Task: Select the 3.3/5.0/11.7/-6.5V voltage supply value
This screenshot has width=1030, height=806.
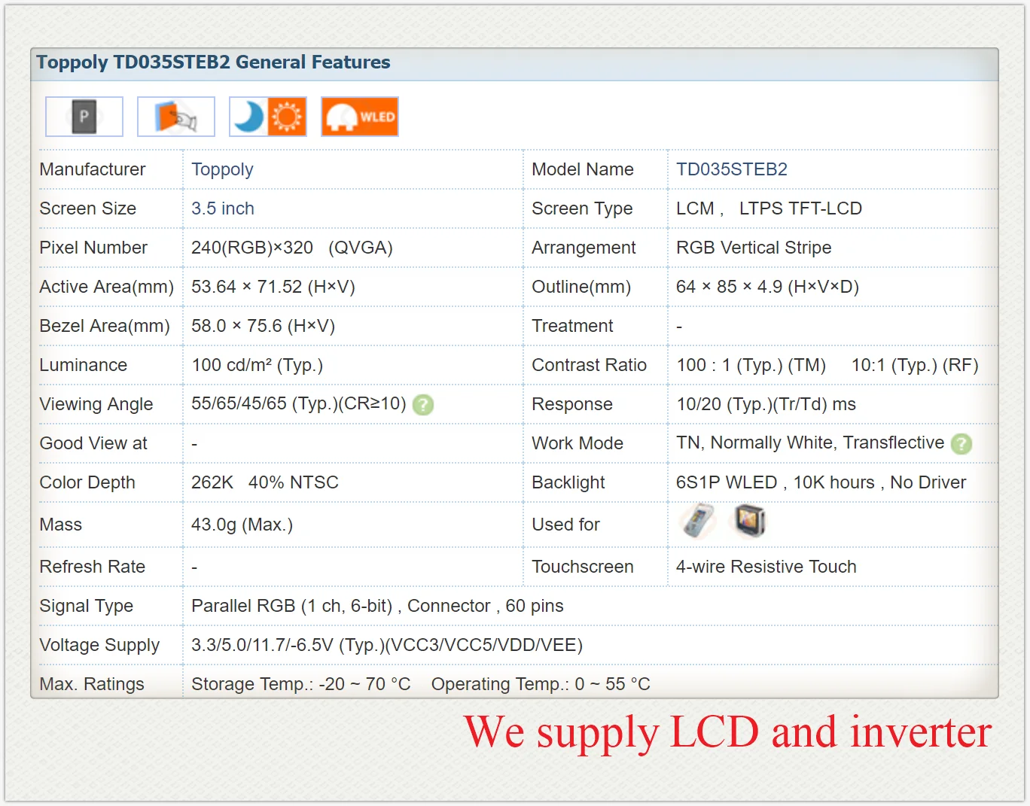Action: 387,645
